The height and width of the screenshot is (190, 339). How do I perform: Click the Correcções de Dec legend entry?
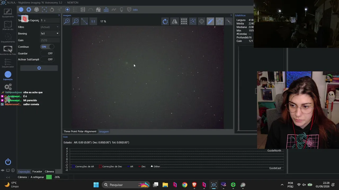110,167
